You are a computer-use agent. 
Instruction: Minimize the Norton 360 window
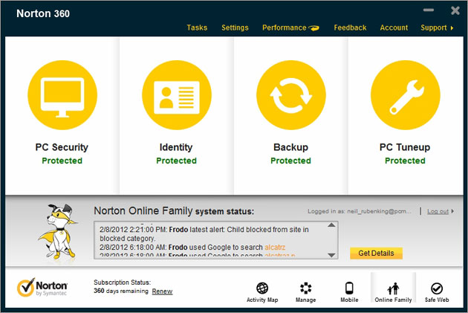[x=429, y=10]
